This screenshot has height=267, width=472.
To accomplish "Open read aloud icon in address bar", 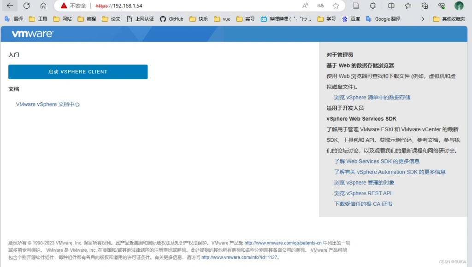I will tap(305, 6).
